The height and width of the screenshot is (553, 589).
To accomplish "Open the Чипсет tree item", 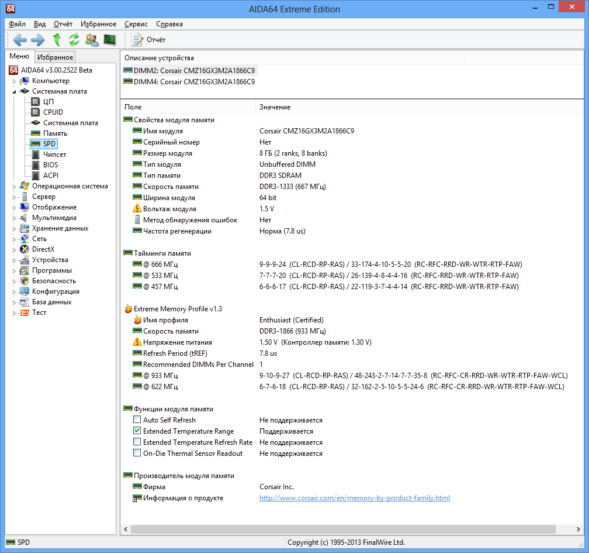I will pos(54,154).
